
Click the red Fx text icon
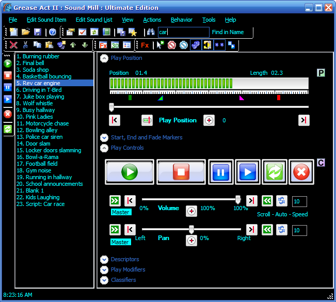(145, 45)
